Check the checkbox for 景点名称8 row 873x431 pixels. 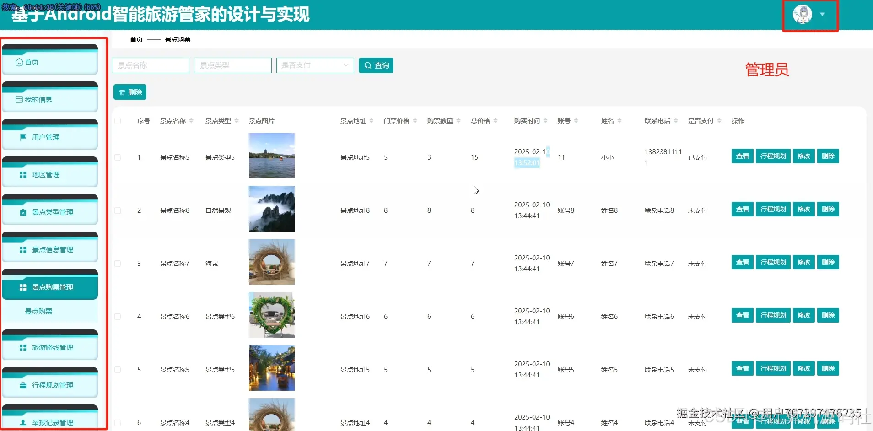[118, 209]
